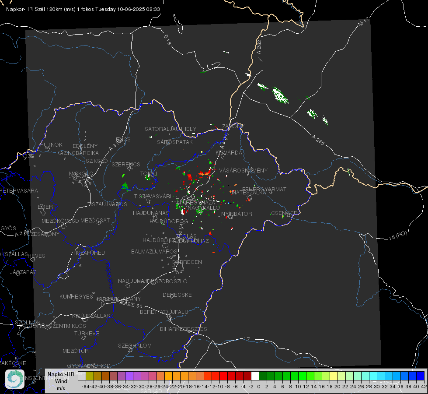
Task: Select the MISKOLC label on the map
Action: (81, 174)
